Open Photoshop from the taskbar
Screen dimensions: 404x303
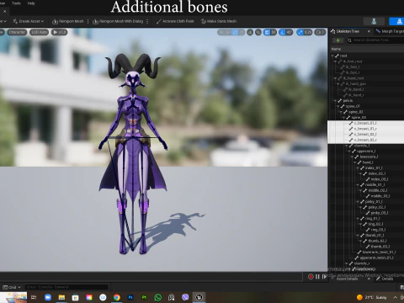[130, 297]
